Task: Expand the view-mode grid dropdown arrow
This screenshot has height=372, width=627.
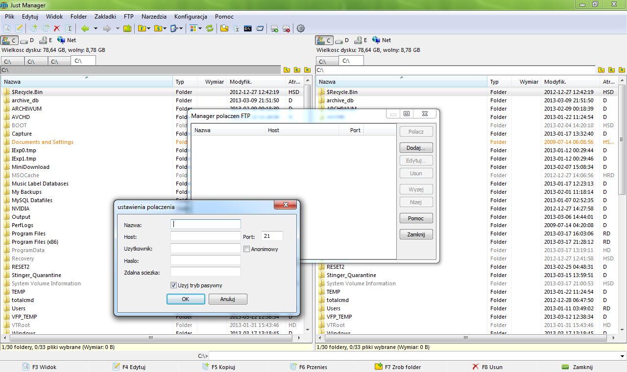Action: [200, 28]
